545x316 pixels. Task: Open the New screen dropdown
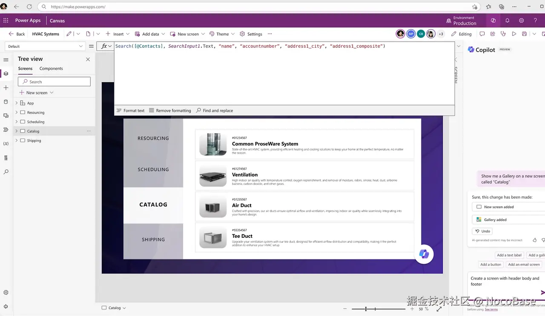(x=203, y=34)
